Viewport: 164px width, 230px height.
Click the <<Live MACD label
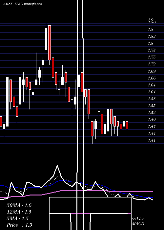click(138, 221)
